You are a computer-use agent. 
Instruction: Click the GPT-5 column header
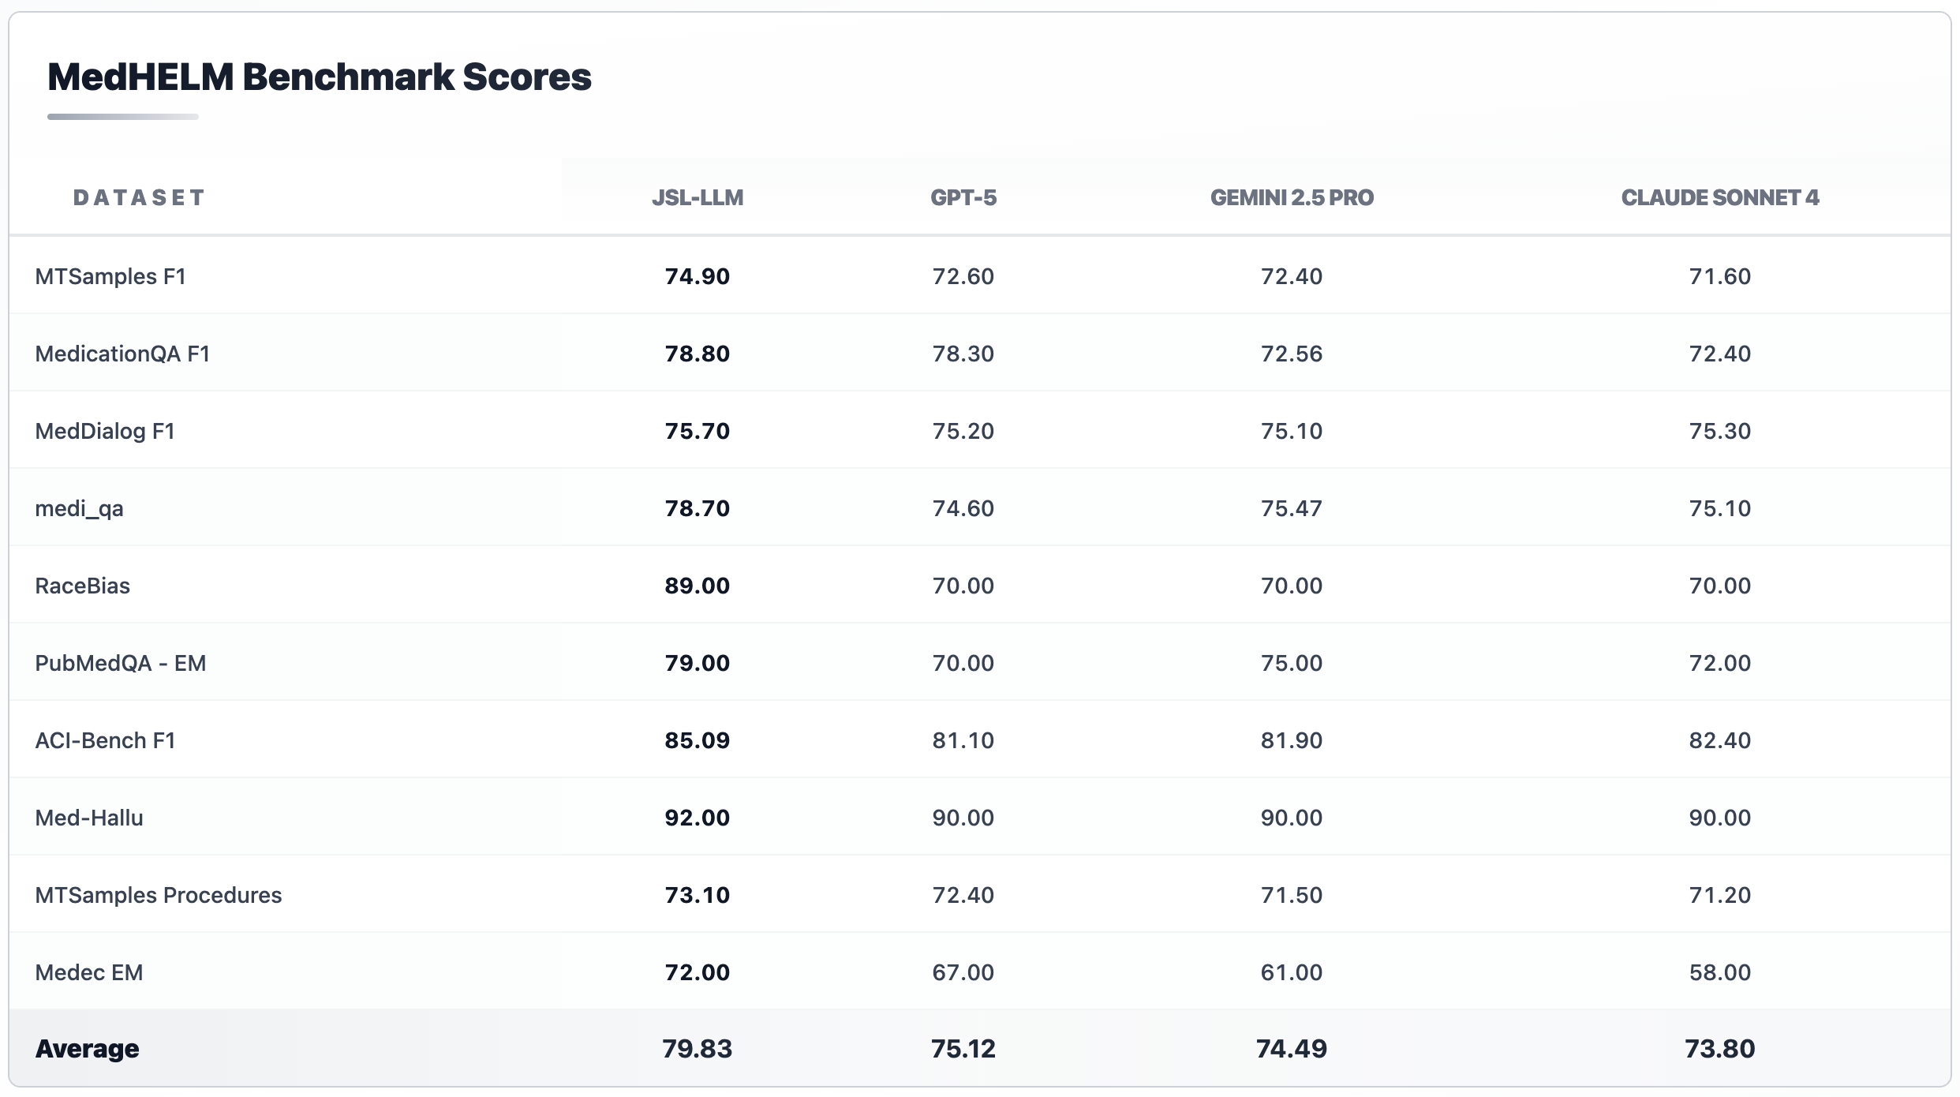point(963,197)
